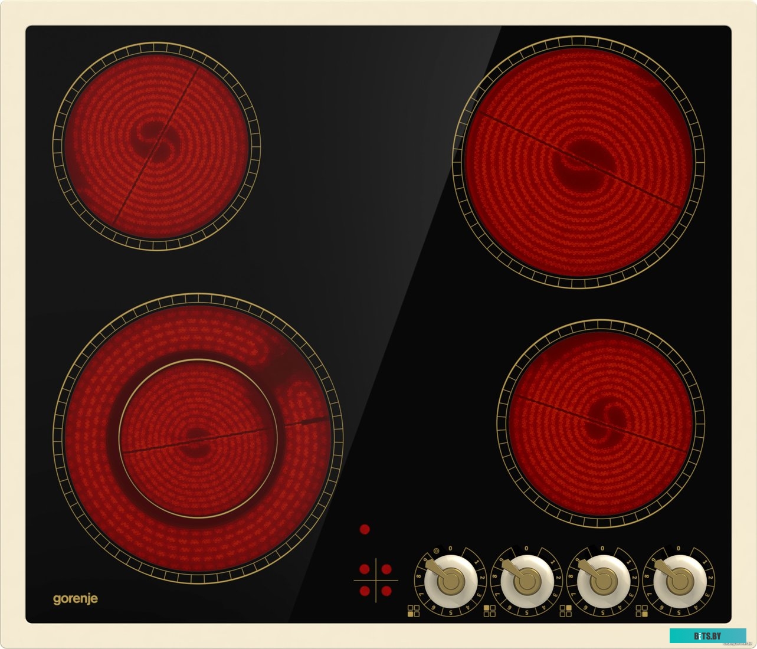Click the third control knob from left
Viewport: 757px width, 649px height.
[602, 582]
